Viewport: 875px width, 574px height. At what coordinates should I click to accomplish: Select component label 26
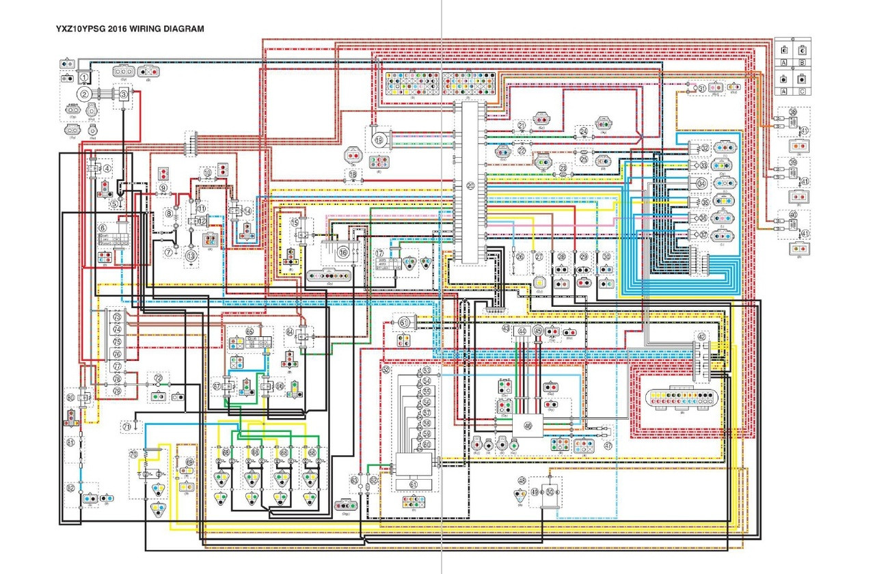521,256
